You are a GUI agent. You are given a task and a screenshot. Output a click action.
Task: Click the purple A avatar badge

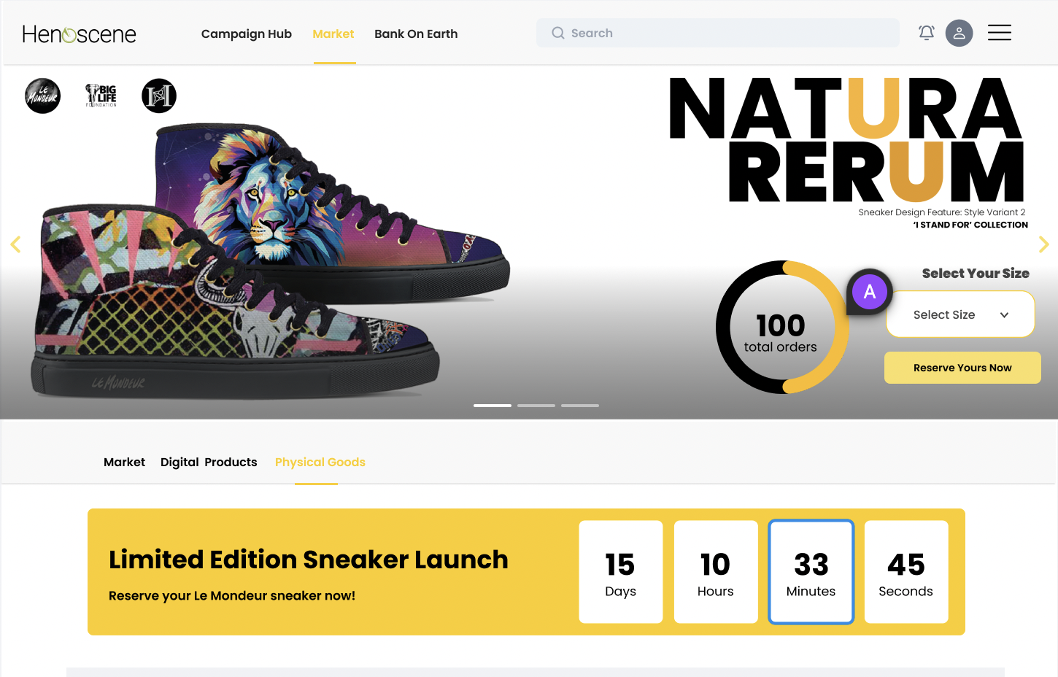point(870,292)
